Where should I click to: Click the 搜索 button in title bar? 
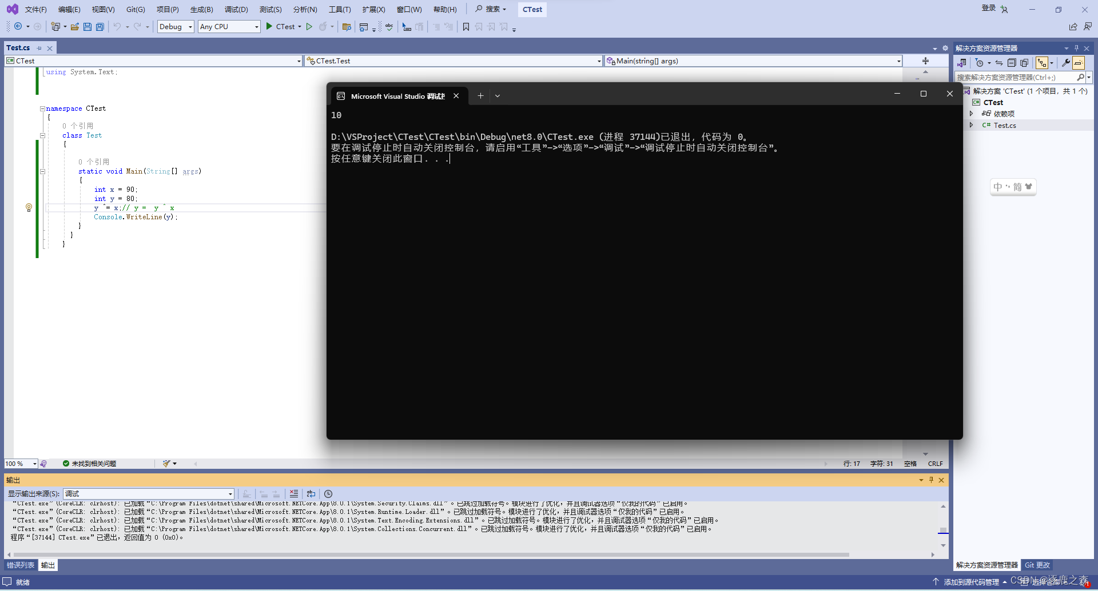(x=491, y=9)
